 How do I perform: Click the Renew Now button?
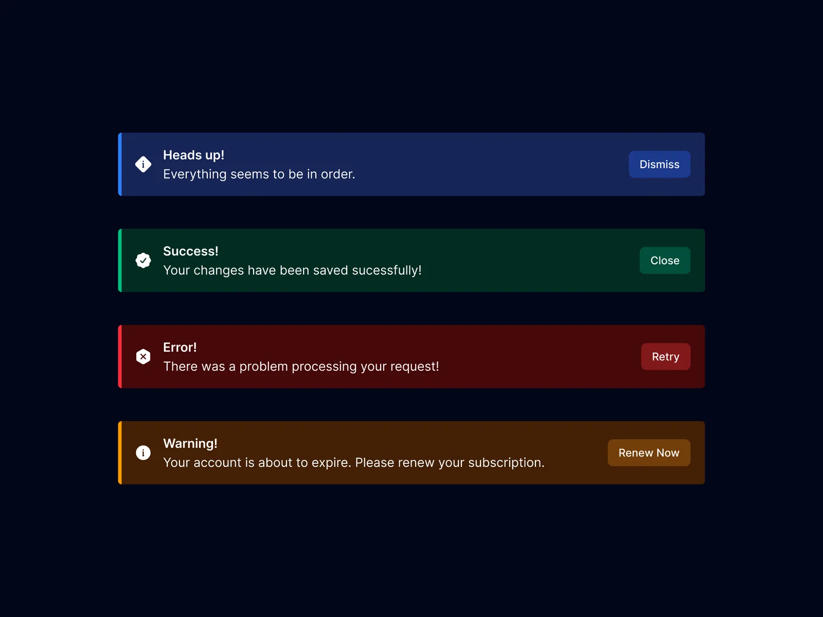pyautogui.click(x=649, y=453)
